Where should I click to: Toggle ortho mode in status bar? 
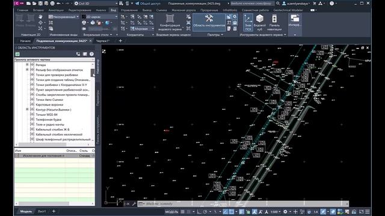point(199,212)
